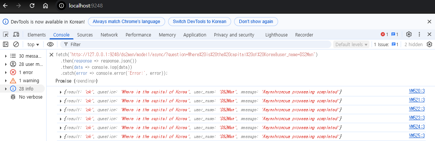Click Switch DevTools to Korean
435x141 pixels.
(x=199, y=22)
